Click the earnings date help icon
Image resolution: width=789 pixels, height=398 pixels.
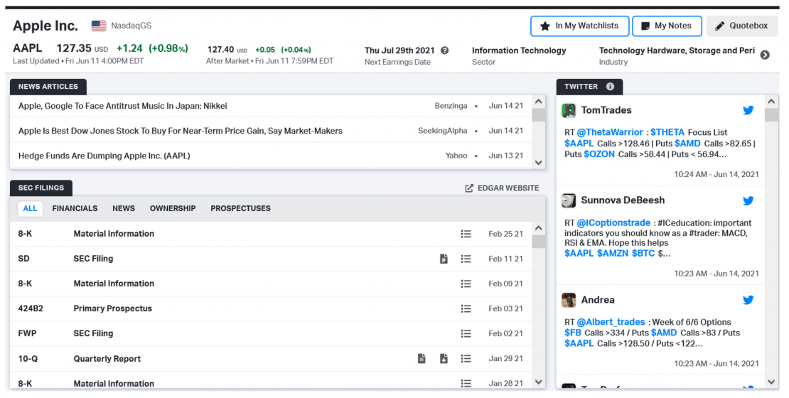pyautogui.click(x=445, y=50)
